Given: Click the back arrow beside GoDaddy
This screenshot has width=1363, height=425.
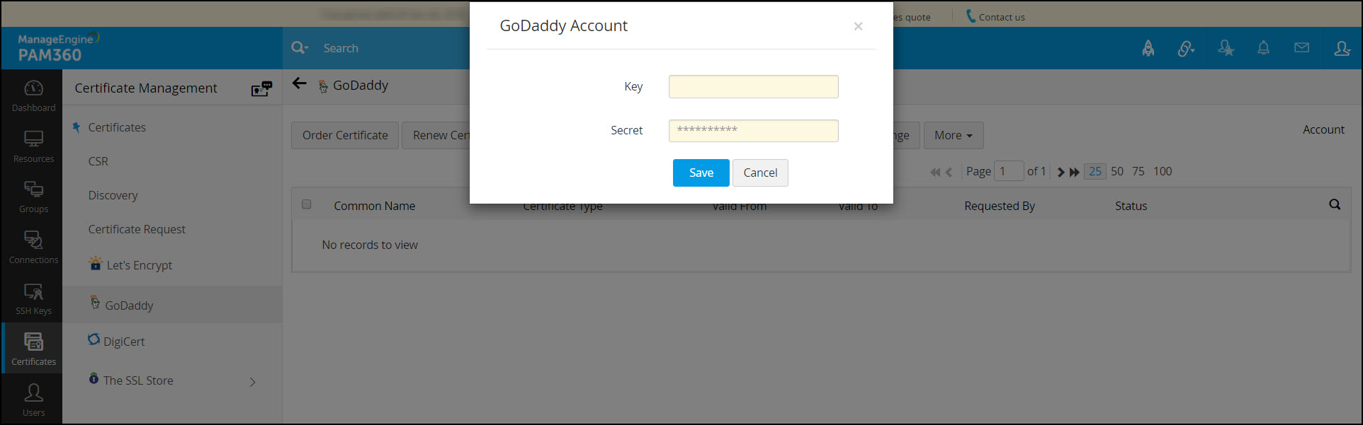Looking at the screenshot, I should 300,84.
